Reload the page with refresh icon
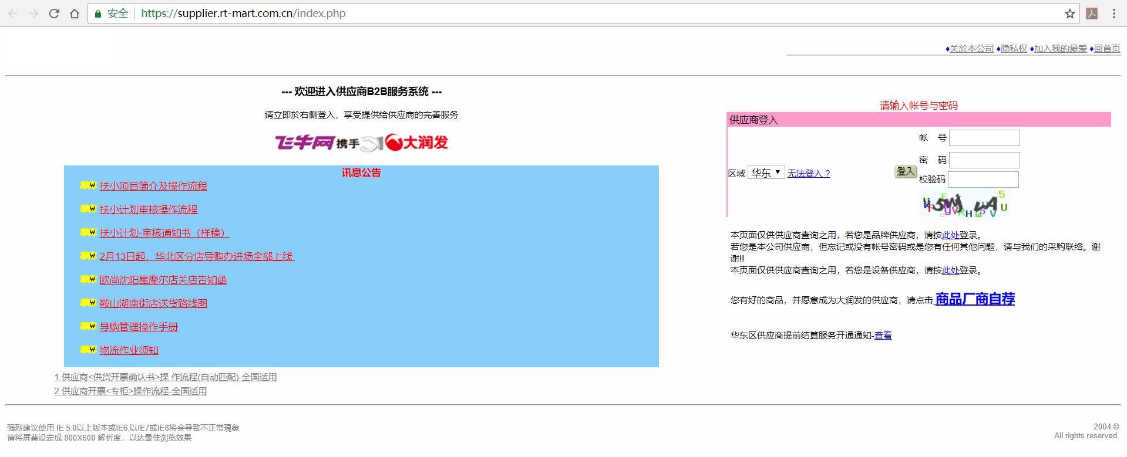1127x457 pixels. point(54,13)
